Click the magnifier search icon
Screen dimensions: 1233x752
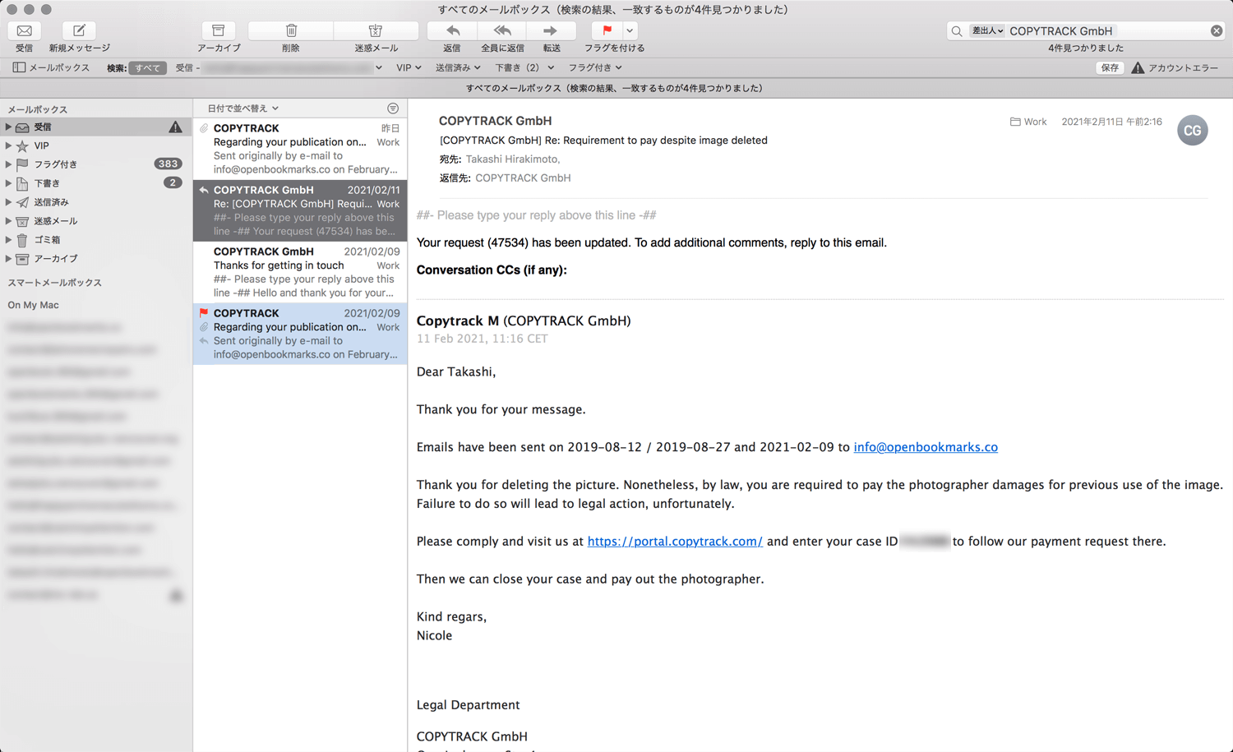[957, 31]
